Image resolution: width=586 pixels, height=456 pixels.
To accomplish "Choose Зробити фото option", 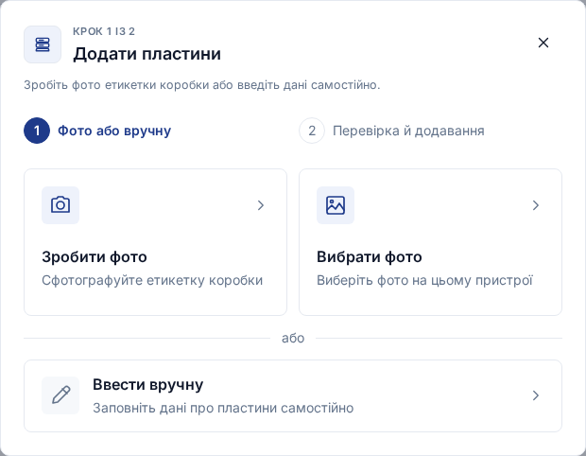I will click(155, 242).
